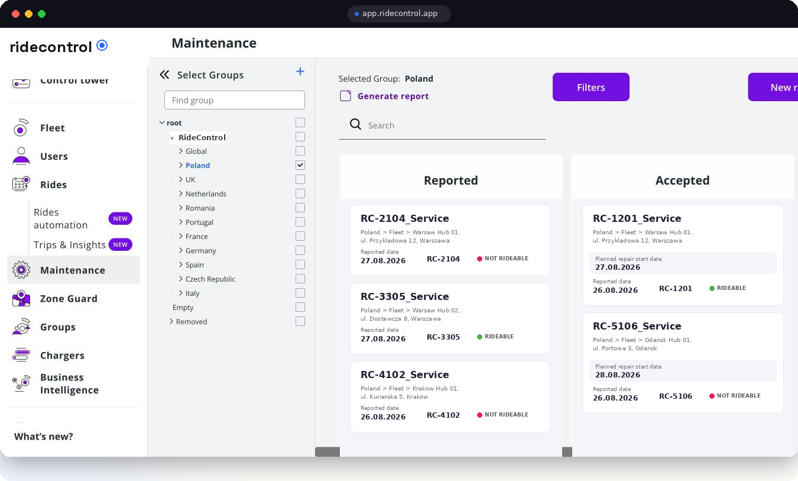Click the Fleet scooter icon in sidebar
The image size is (798, 481).
pos(21,128)
